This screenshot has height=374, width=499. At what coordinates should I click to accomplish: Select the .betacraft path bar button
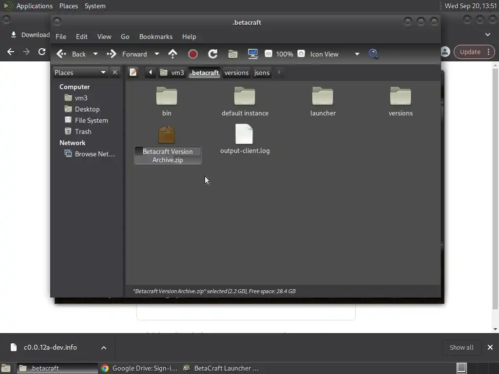point(204,73)
